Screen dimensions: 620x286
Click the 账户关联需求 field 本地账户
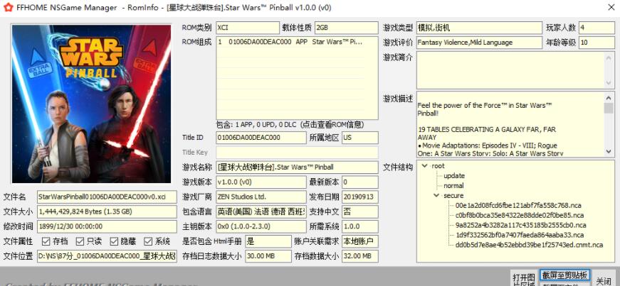(360, 241)
